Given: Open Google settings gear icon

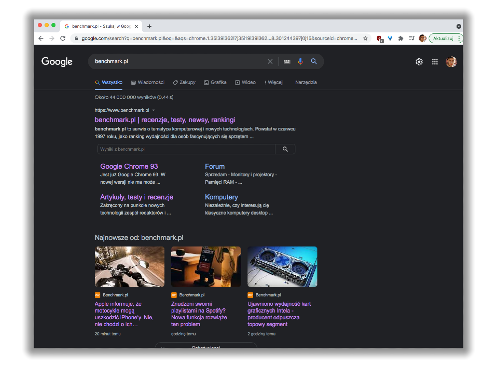Looking at the screenshot, I should pos(419,62).
